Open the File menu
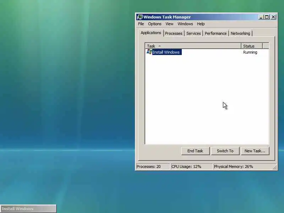 coord(141,24)
